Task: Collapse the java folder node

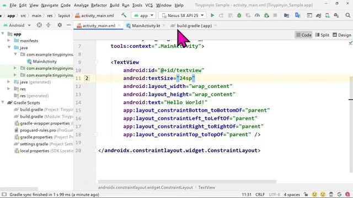Action: (9, 47)
